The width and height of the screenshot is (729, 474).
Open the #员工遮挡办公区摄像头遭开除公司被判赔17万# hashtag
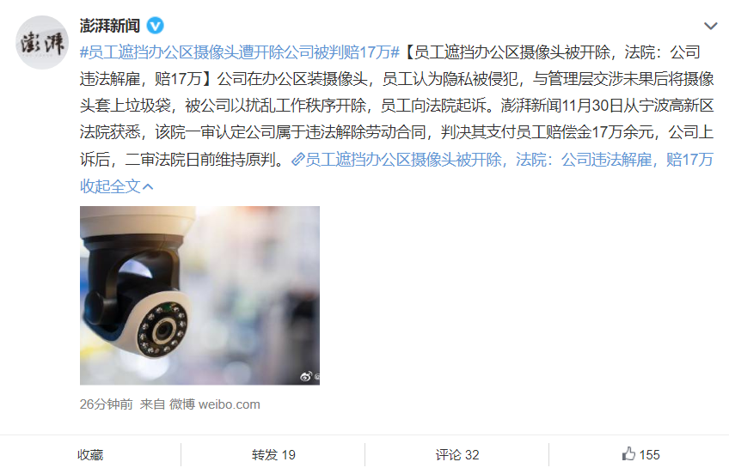[x=240, y=52]
